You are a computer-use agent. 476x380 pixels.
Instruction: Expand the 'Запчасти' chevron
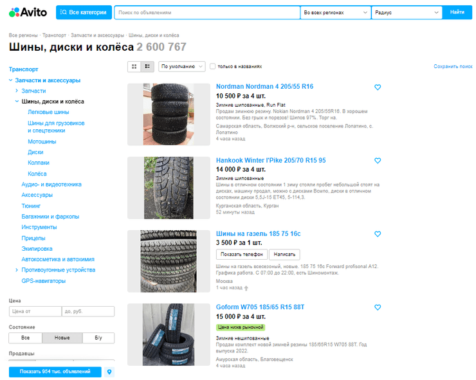(x=17, y=91)
